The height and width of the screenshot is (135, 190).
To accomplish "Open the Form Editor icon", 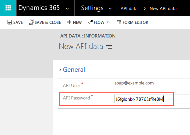I will (119, 22).
